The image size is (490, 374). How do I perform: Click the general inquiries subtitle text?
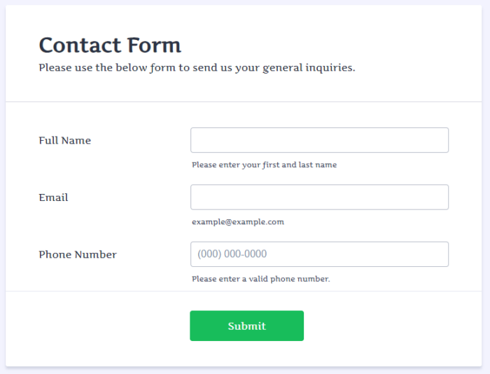tap(197, 68)
